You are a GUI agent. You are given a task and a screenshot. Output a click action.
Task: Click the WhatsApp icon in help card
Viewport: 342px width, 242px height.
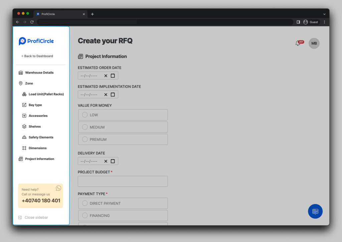click(58, 188)
